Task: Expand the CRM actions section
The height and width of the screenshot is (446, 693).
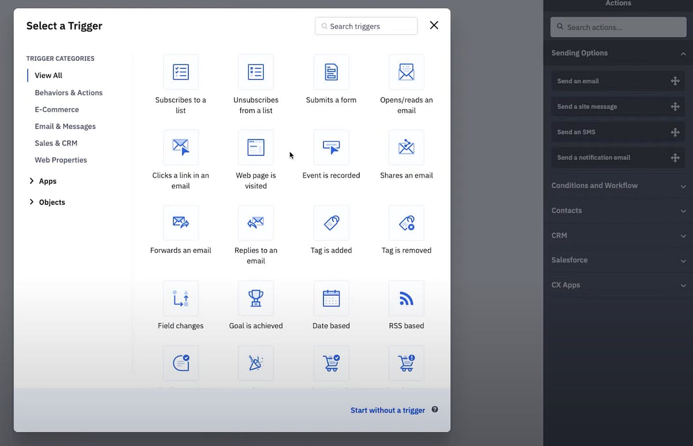Action: tap(683, 236)
